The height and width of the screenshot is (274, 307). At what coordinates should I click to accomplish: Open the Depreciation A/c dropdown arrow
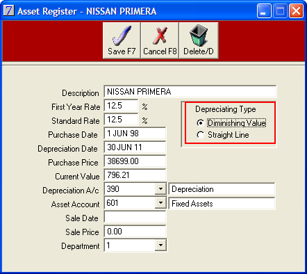coord(160,189)
